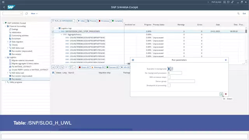
Task: Tick the Logistics logs row checkbox
Action: (53, 28)
